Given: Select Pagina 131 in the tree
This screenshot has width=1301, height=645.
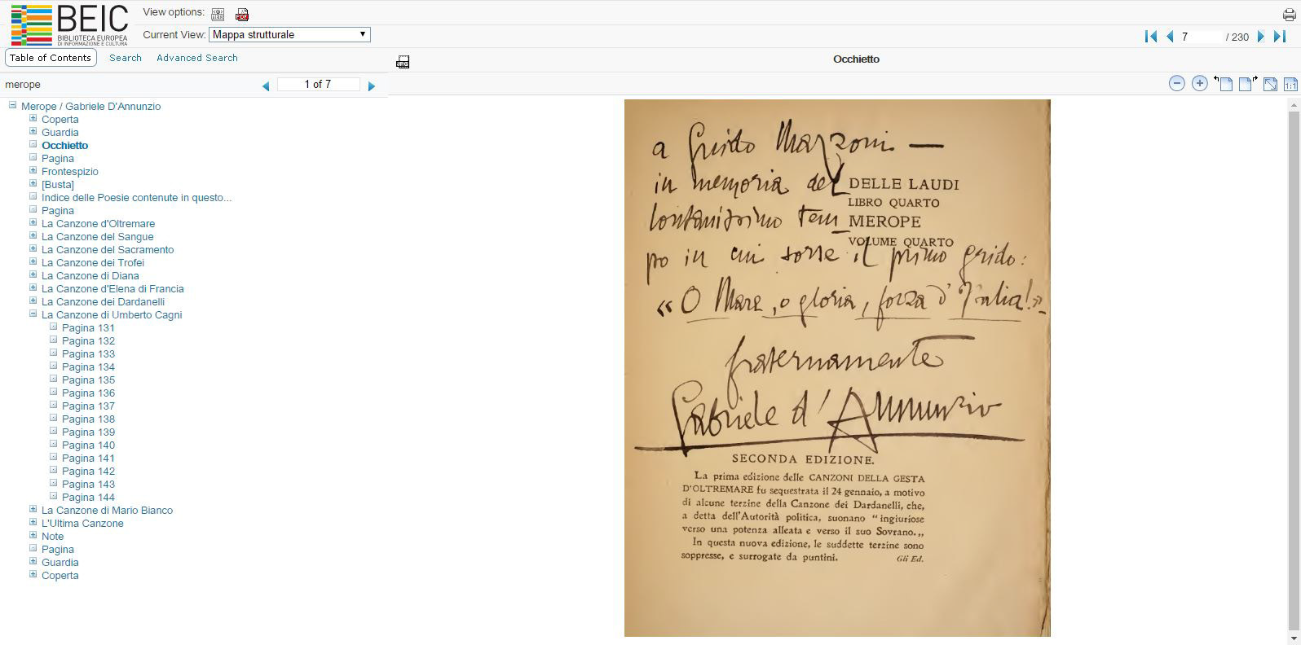Looking at the screenshot, I should [89, 327].
